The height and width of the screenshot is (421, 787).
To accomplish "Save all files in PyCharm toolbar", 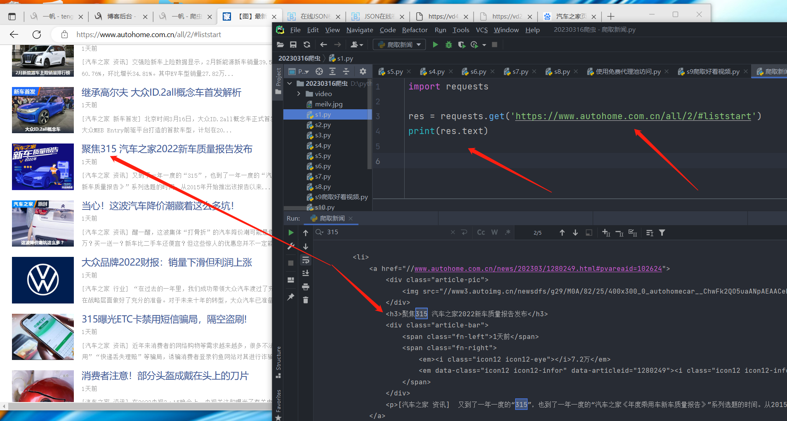I will coord(293,45).
